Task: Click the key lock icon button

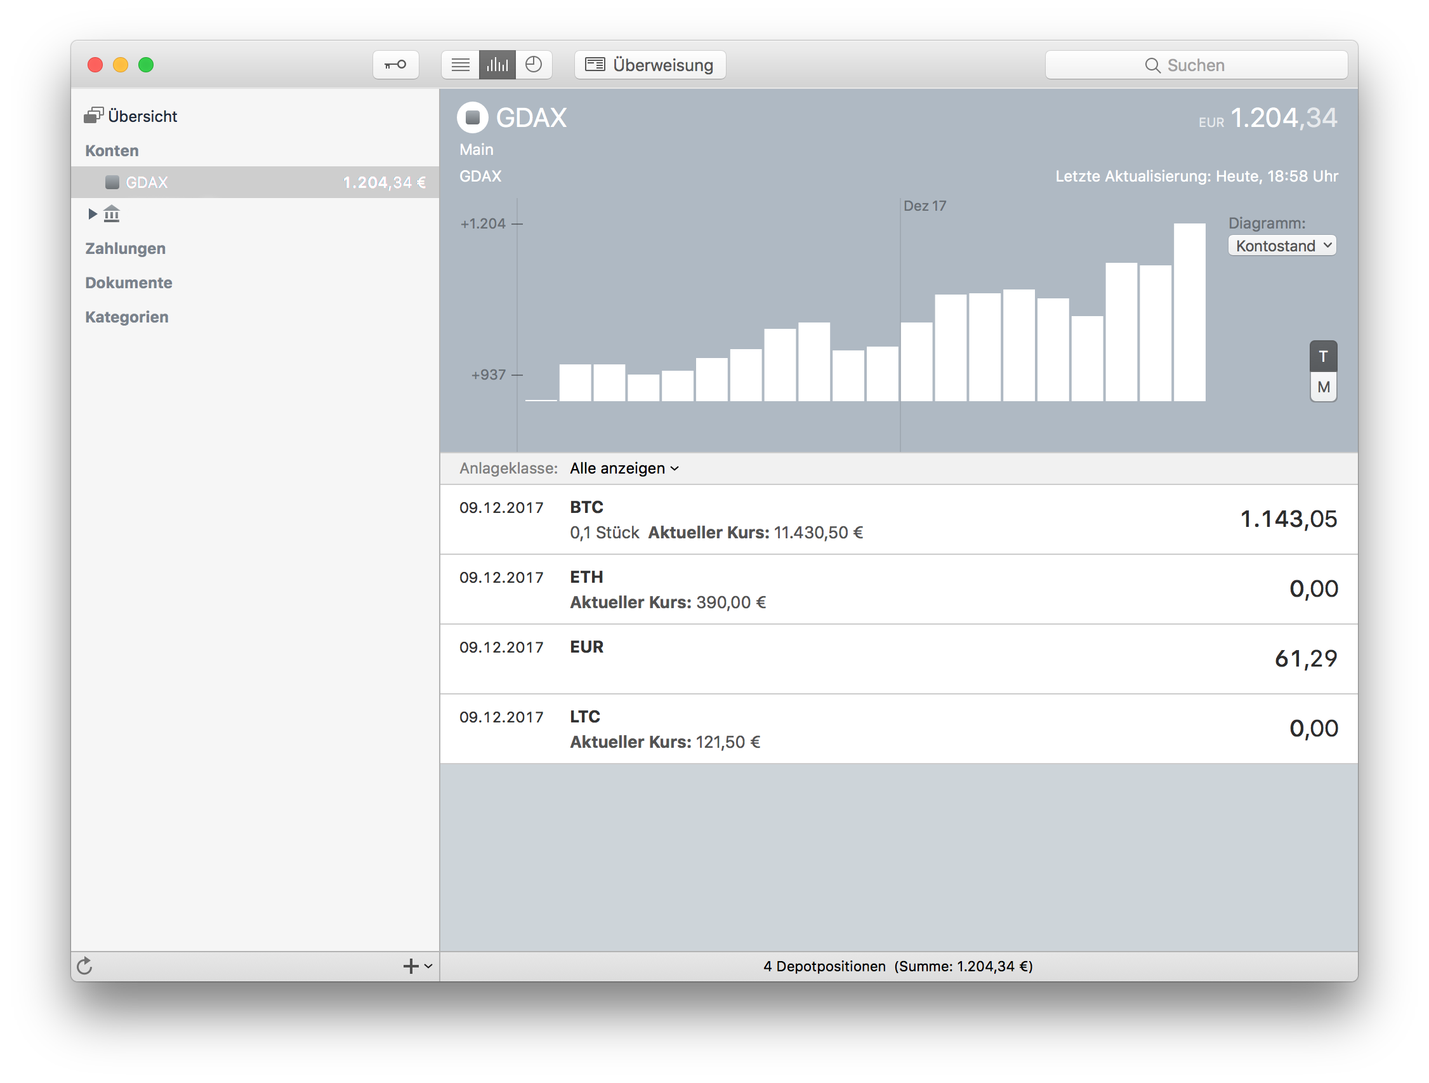Action: tap(395, 65)
